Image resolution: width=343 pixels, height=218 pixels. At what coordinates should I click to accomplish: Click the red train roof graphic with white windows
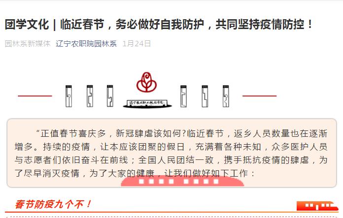click(182, 181)
